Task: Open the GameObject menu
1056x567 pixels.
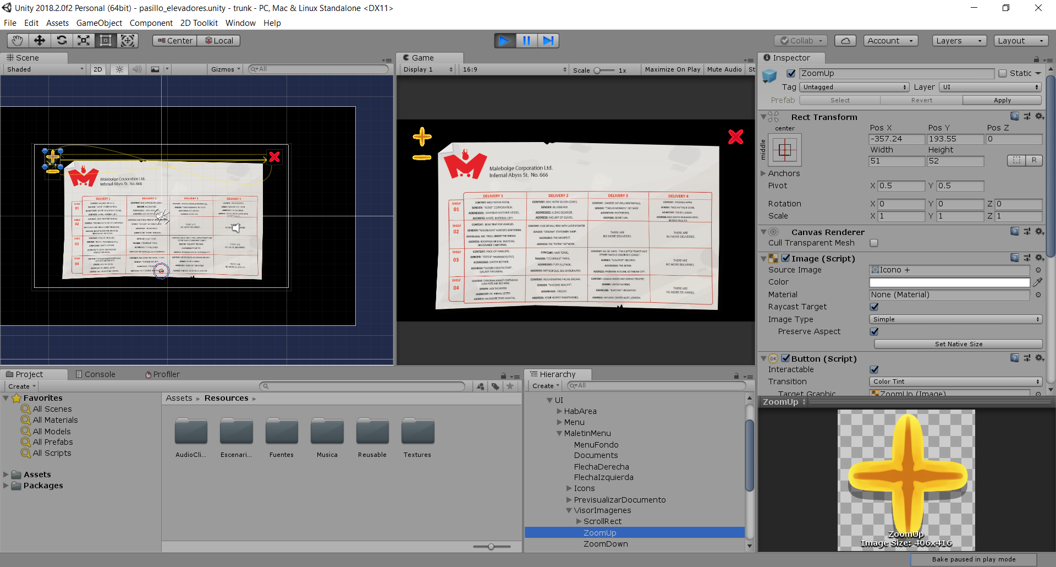Action: [99, 23]
